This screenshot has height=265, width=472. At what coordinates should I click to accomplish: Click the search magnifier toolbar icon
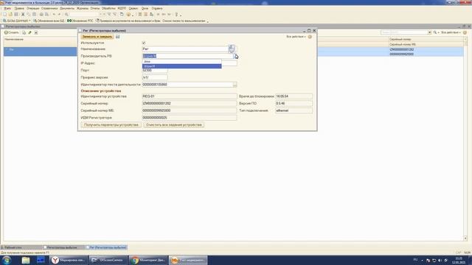66,15
